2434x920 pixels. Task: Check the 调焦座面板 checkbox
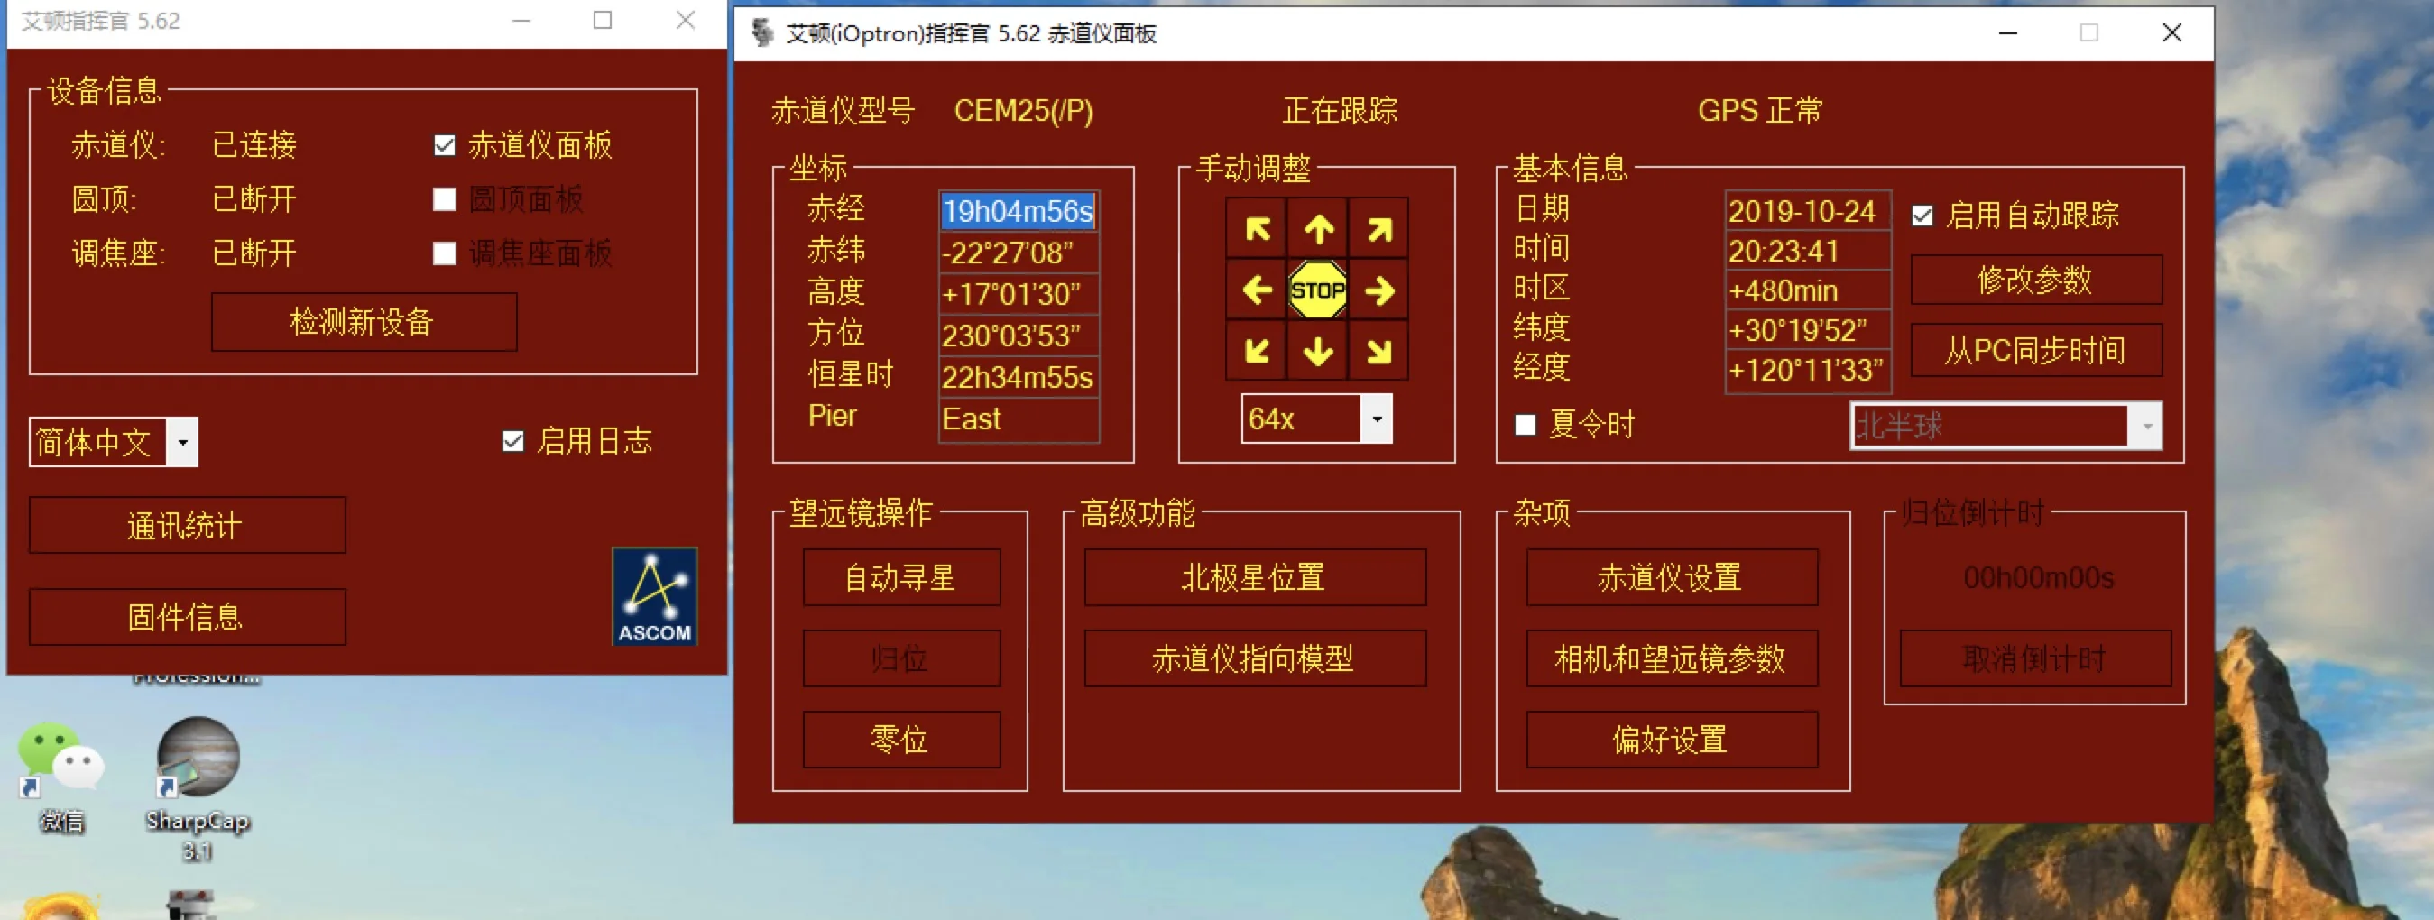(x=444, y=253)
